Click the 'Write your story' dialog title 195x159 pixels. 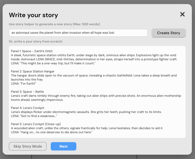(x=33, y=15)
